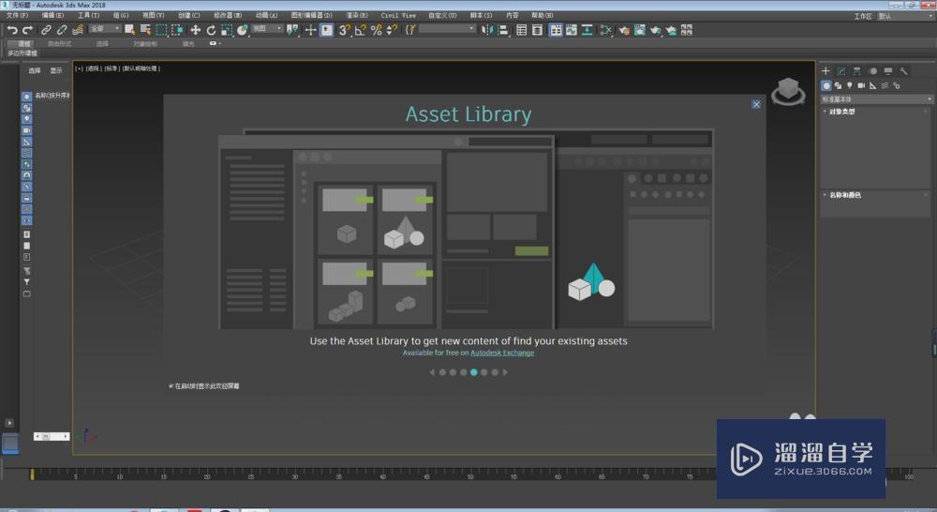Open the named selection sets dropdown
This screenshot has height=512, width=937.
447,29
